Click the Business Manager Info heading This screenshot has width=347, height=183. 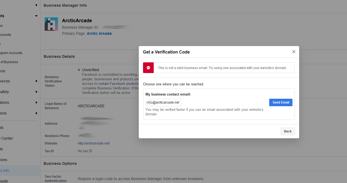65,5
